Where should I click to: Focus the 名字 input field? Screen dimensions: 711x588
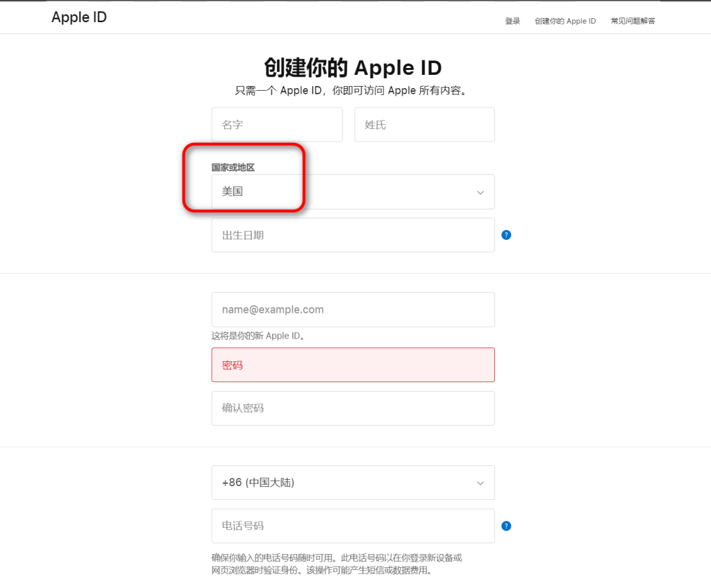pos(277,125)
